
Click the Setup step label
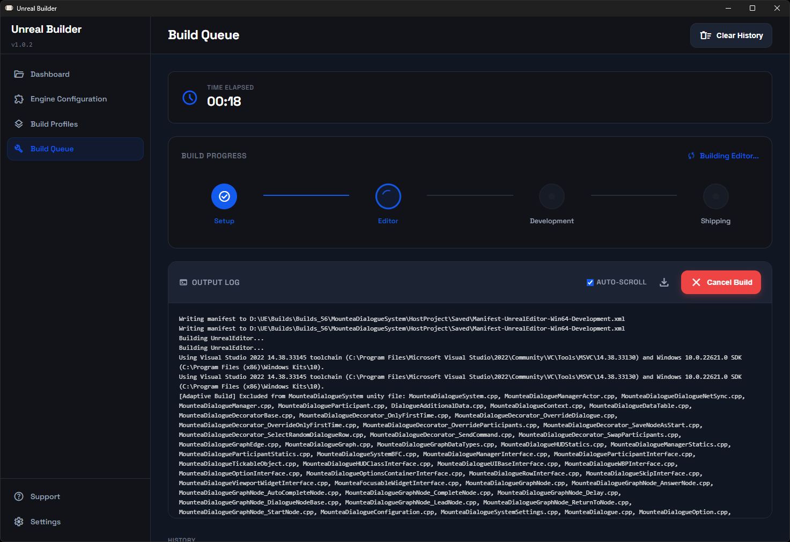[224, 221]
